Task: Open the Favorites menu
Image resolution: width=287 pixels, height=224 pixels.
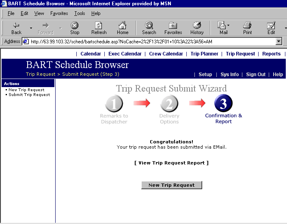Action: click(59, 13)
